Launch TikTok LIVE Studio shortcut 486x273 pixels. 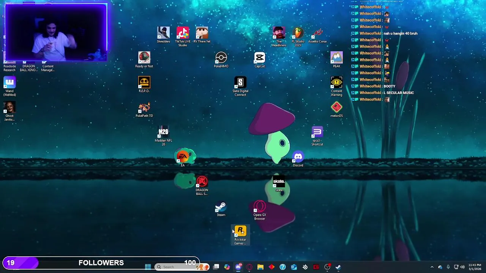click(x=183, y=37)
